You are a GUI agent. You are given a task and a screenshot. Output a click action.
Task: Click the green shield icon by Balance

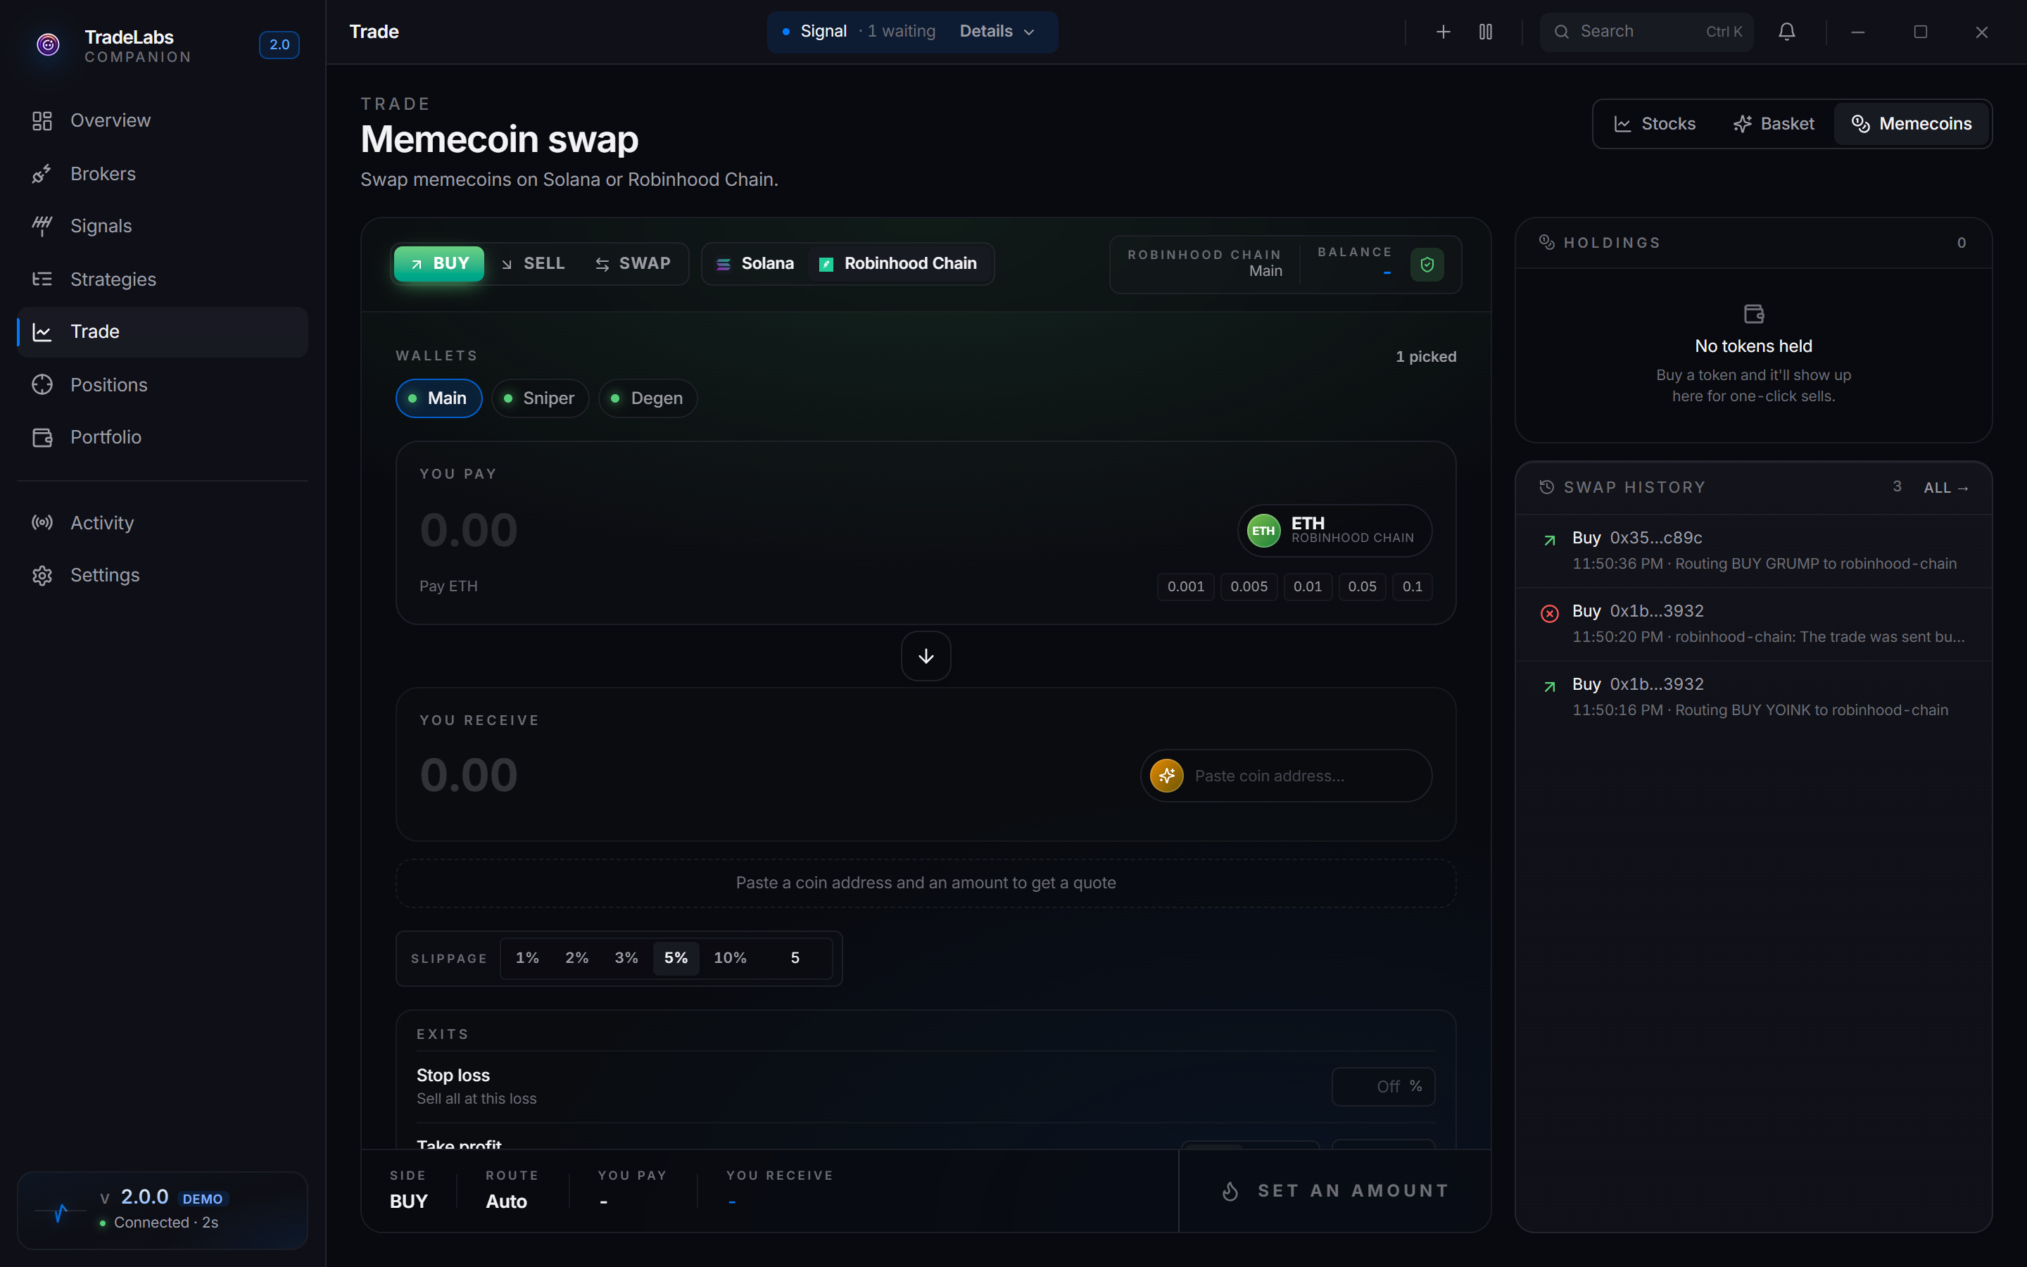point(1427,265)
